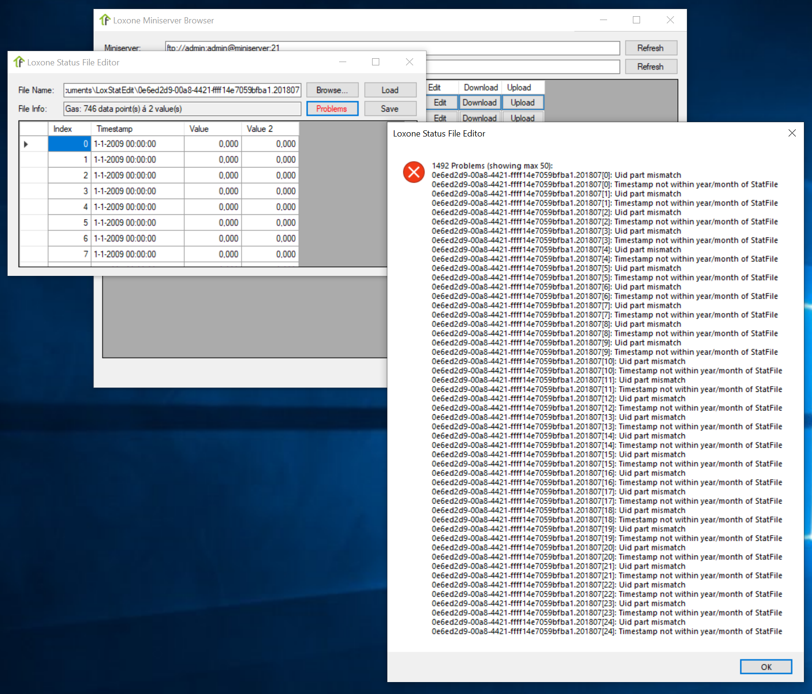Select the Index column header
The width and height of the screenshot is (812, 694).
pos(70,129)
